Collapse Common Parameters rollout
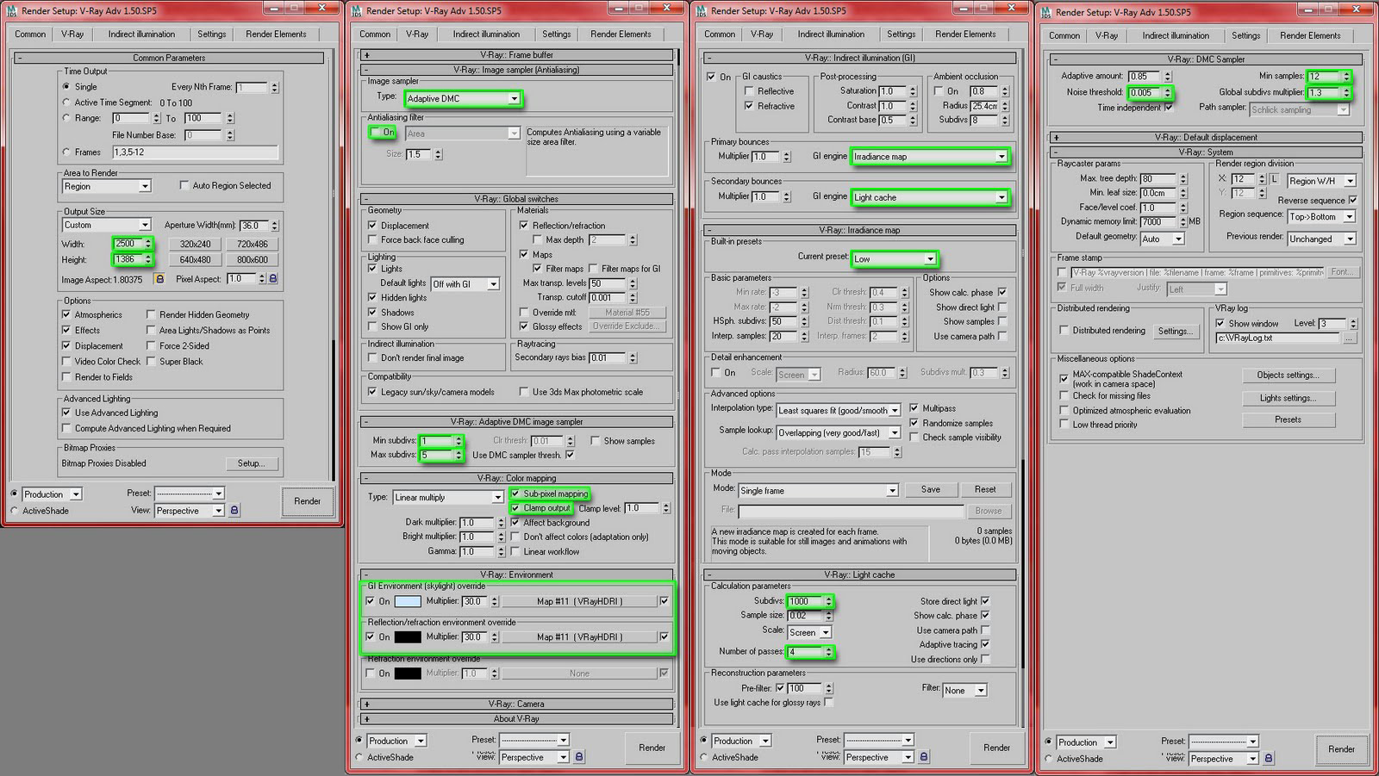The width and height of the screenshot is (1379, 776). pos(169,58)
